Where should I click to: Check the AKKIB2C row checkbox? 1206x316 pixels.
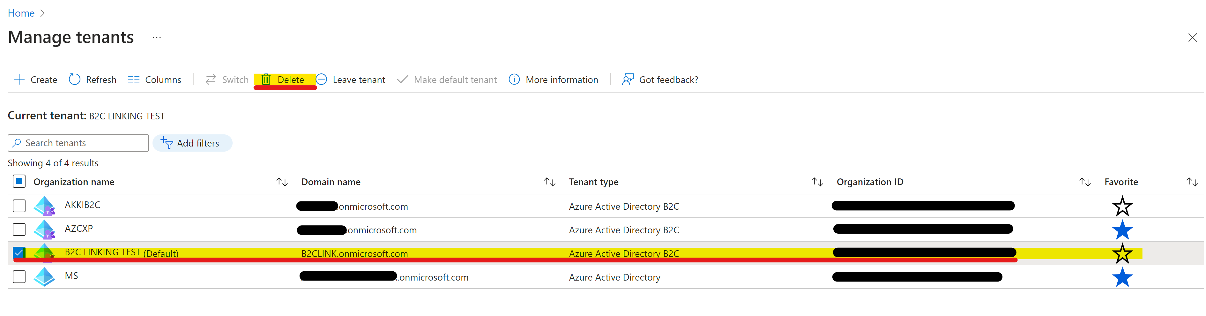click(x=19, y=206)
